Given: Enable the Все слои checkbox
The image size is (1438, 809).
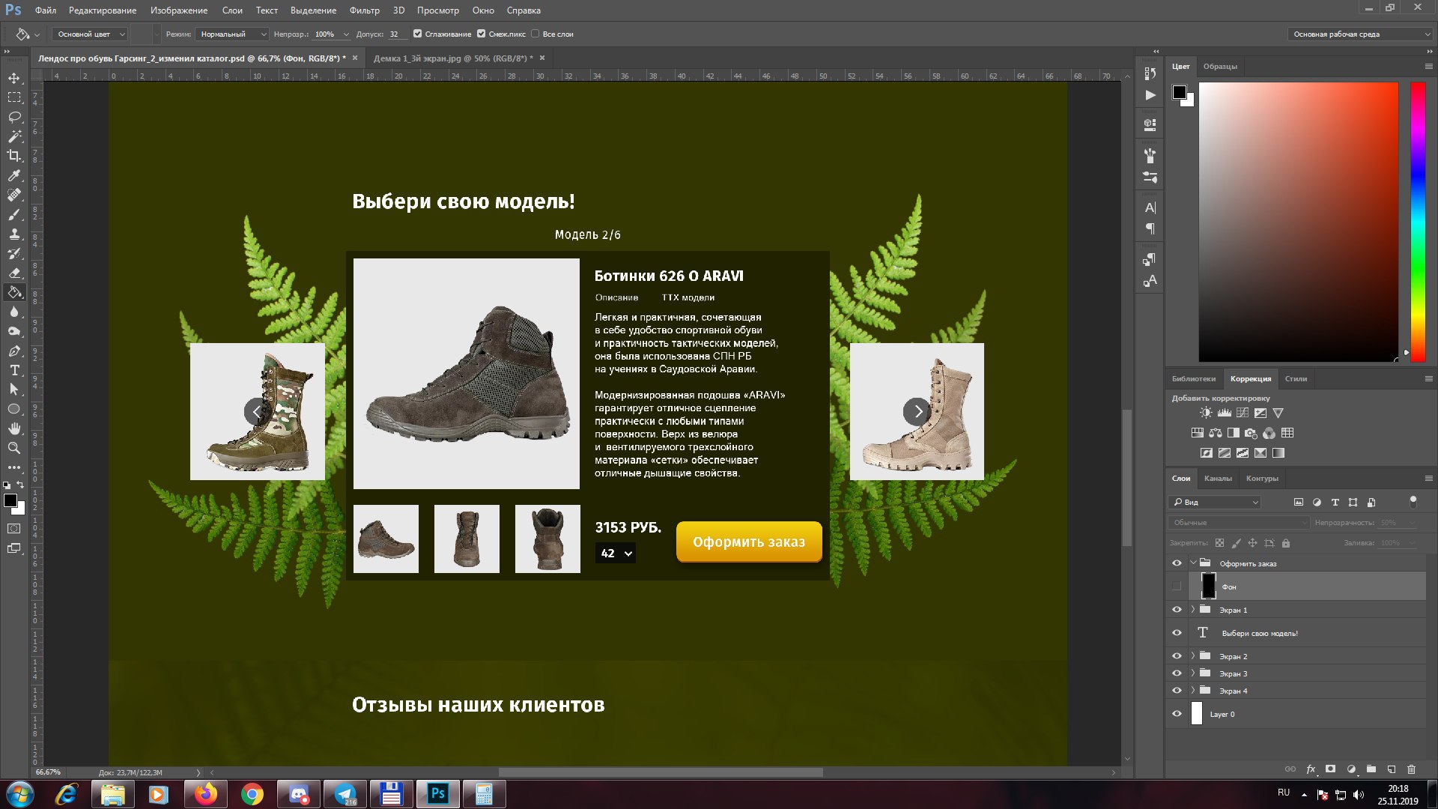Looking at the screenshot, I should tap(536, 34).
